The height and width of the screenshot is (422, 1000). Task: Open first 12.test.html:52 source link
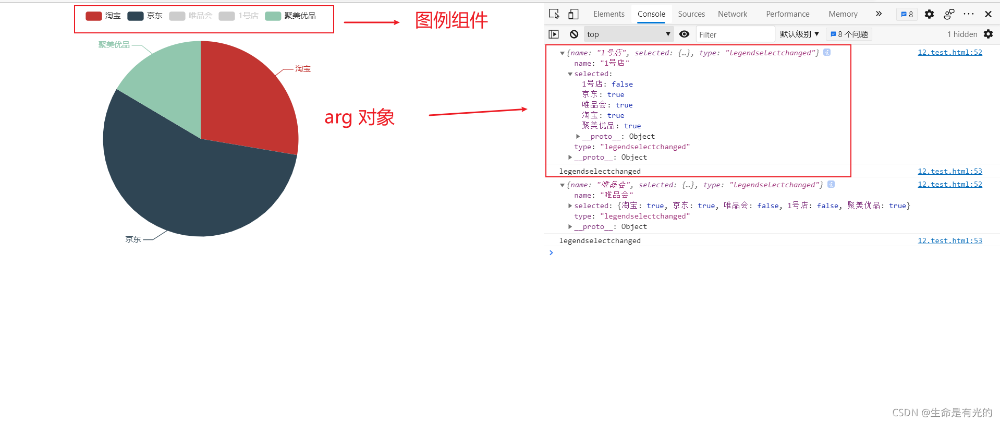[x=950, y=53]
